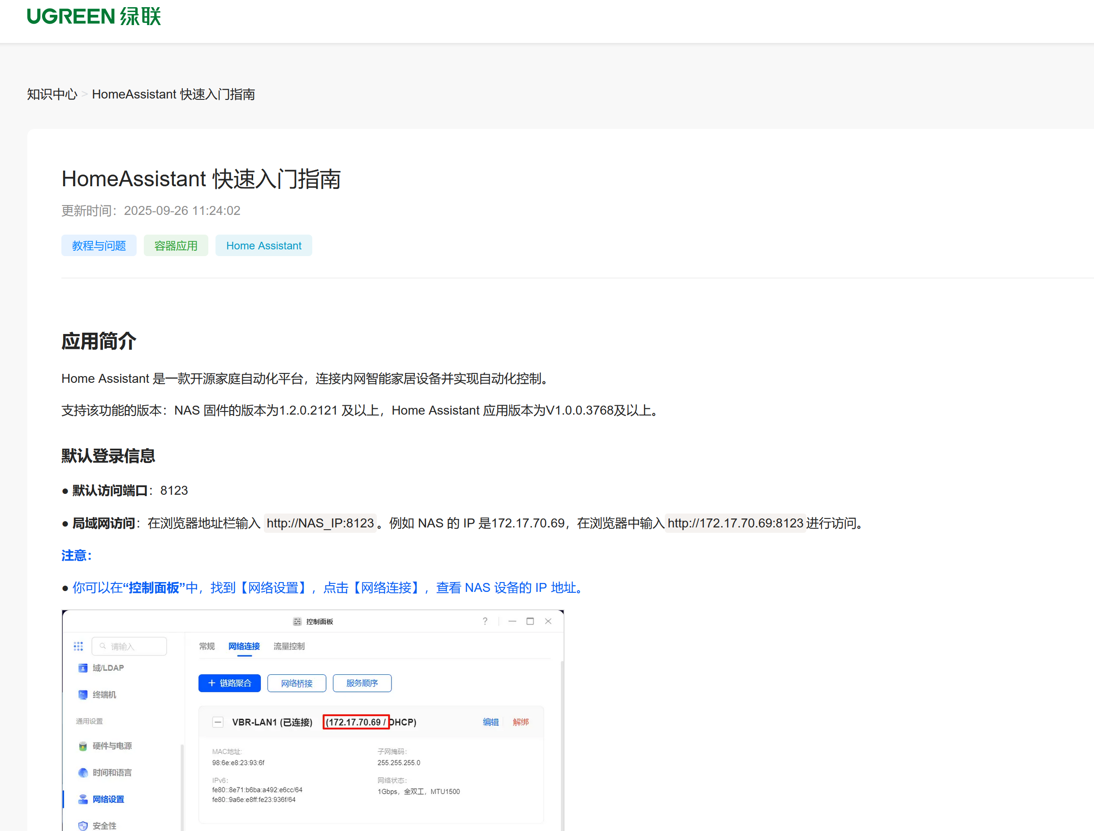Collapse the VBR-LAN1 connection details
The width and height of the screenshot is (1094, 831).
pos(218,722)
